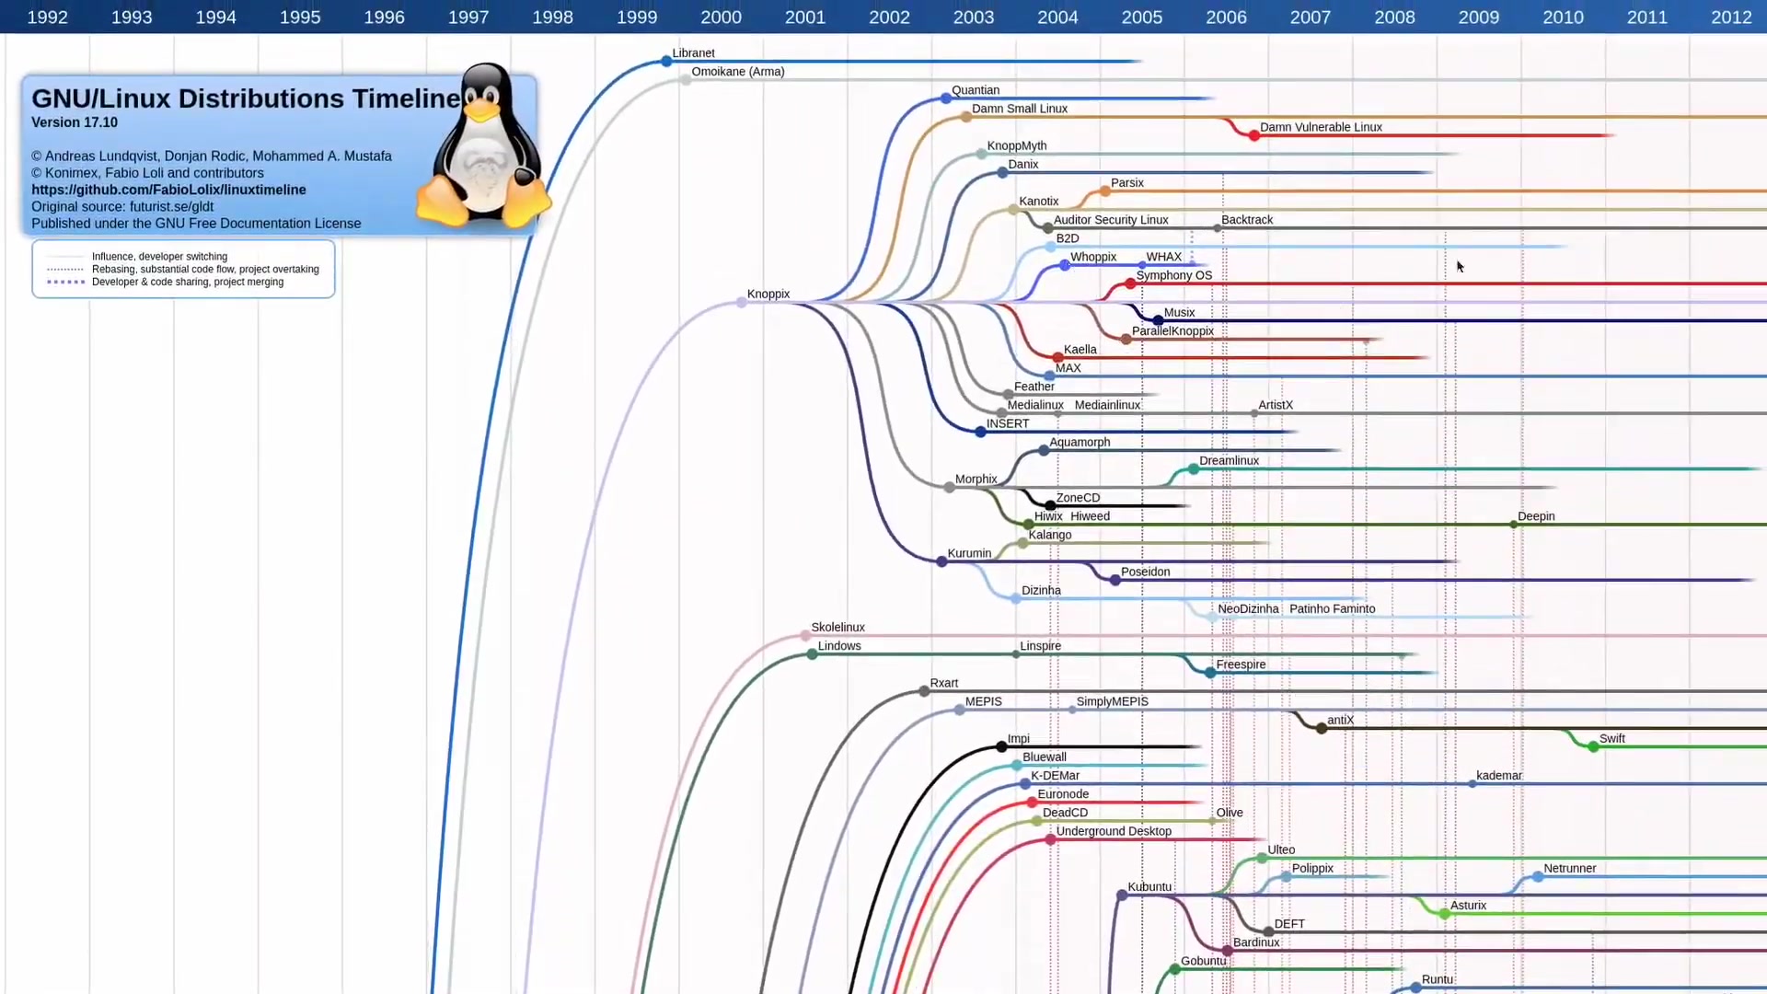Click the Bluewall label
This screenshot has height=994, width=1767.
[1045, 757]
